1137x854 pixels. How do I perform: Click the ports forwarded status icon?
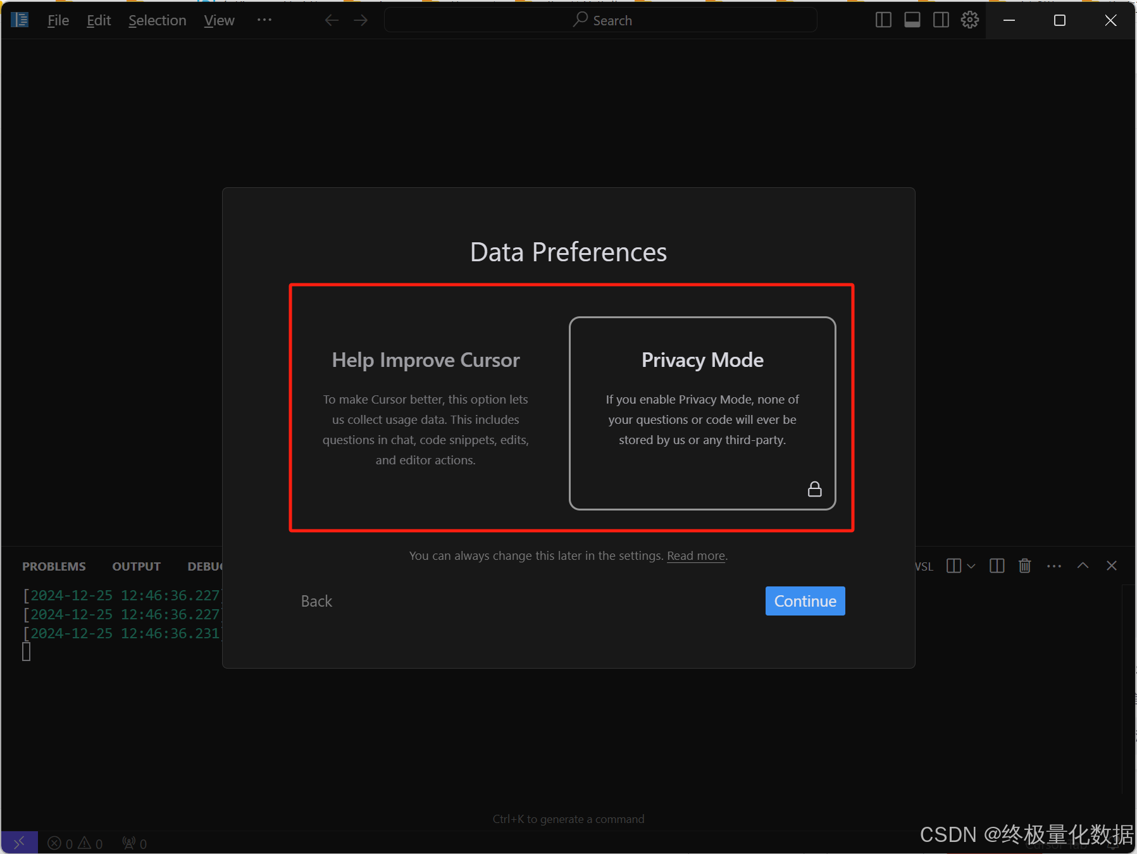134,843
